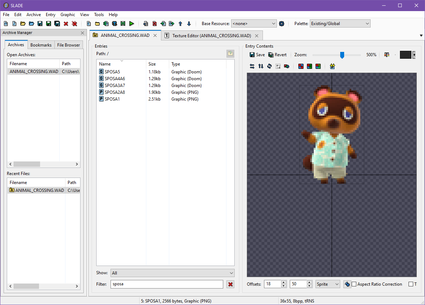The height and width of the screenshot is (305, 425).
Task: Save the current archive
Action: tap(40, 24)
